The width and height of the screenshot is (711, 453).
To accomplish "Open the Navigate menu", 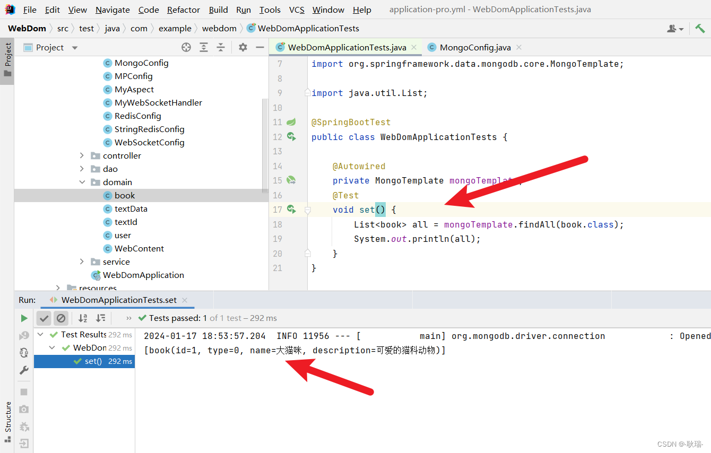I will pyautogui.click(x=112, y=10).
